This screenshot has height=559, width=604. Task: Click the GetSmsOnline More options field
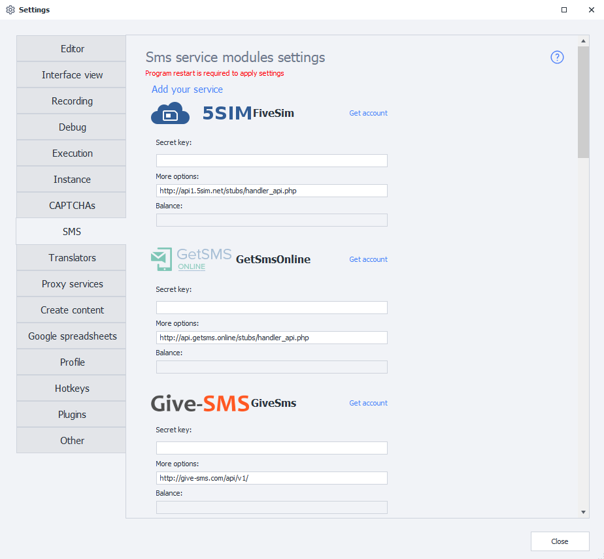tap(271, 338)
